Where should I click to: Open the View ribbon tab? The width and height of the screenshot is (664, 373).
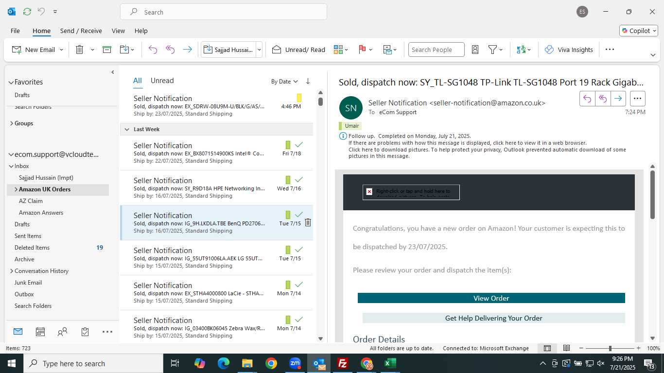(118, 31)
